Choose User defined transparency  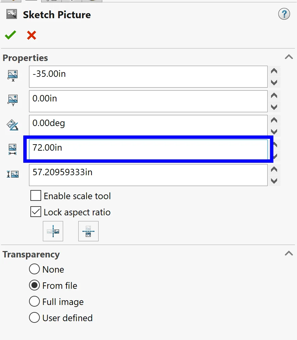34,318
